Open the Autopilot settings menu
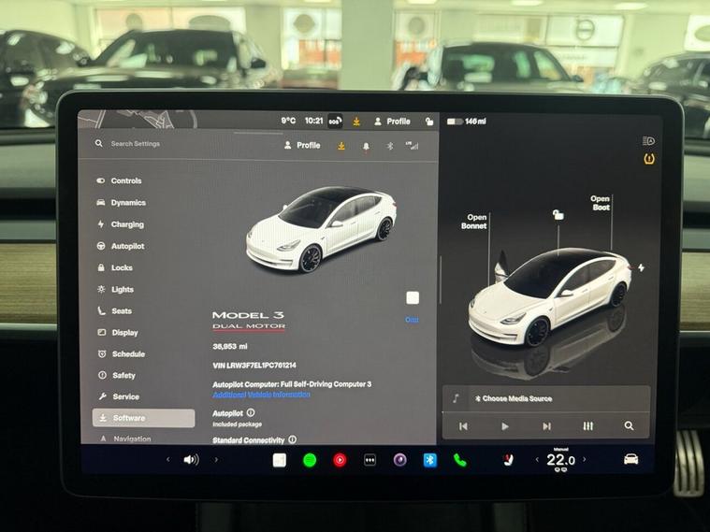This screenshot has width=710, height=532. point(127,246)
